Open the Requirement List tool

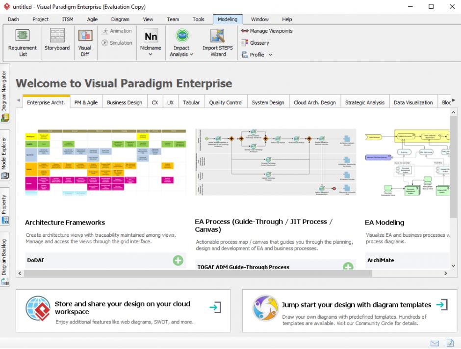coord(23,42)
